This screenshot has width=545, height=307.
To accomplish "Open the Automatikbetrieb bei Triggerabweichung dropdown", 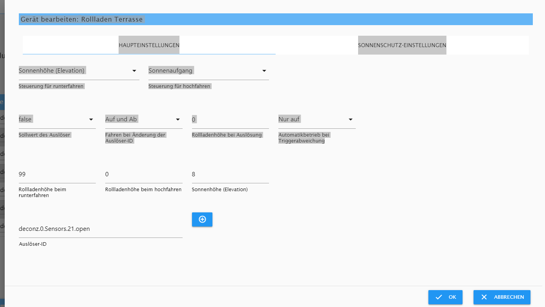I will 317,119.
